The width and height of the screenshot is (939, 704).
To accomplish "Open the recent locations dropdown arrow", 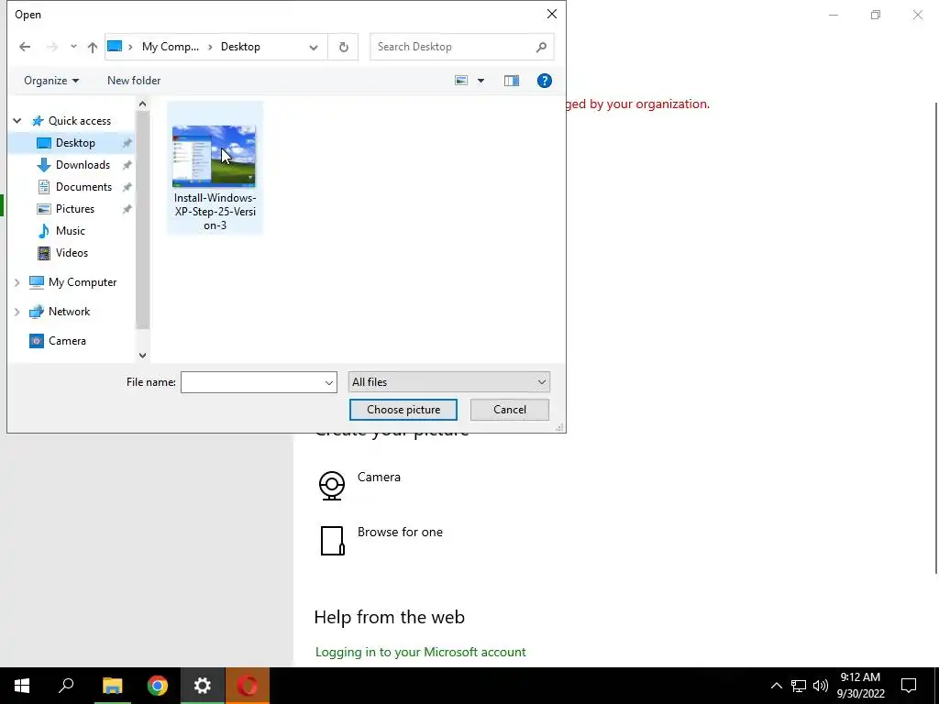I will coord(73,47).
